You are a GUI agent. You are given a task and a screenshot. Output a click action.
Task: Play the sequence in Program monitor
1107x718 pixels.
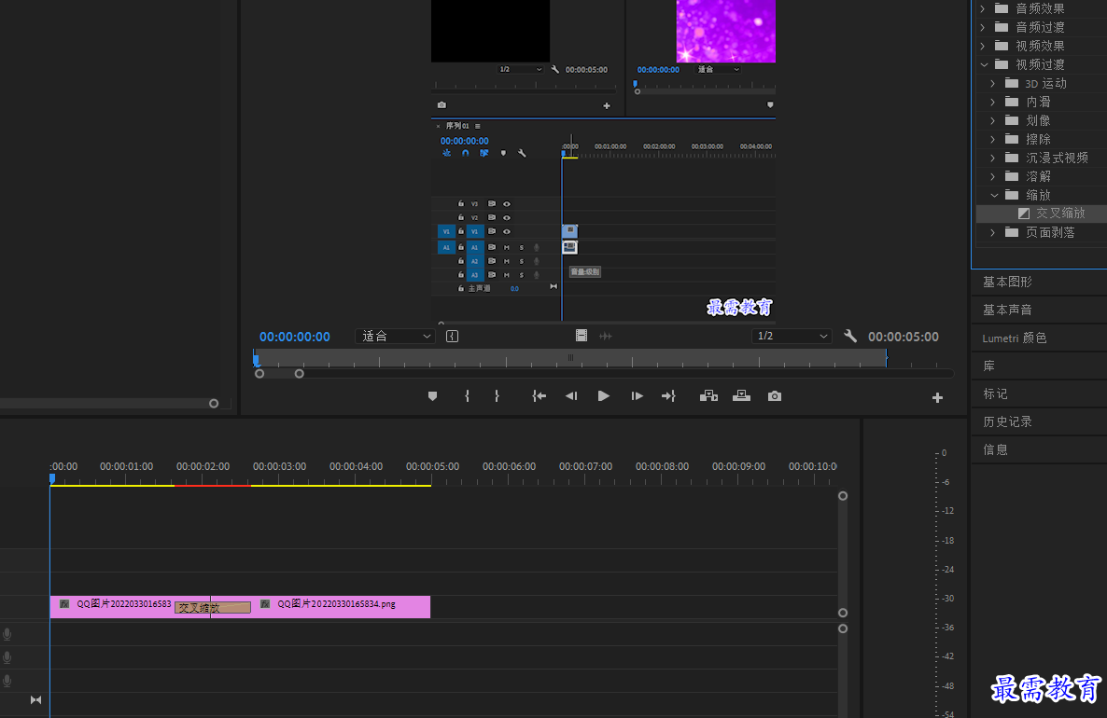click(x=604, y=396)
